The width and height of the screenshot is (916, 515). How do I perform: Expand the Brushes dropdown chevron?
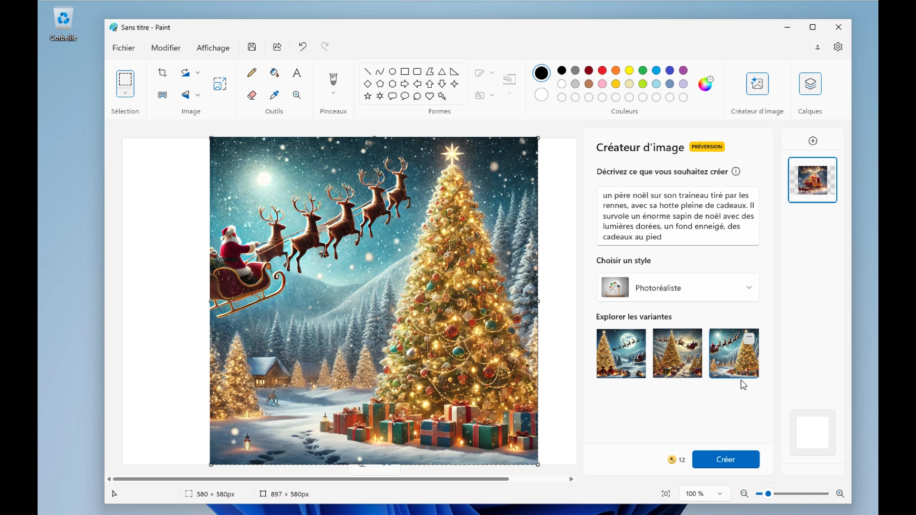(333, 93)
